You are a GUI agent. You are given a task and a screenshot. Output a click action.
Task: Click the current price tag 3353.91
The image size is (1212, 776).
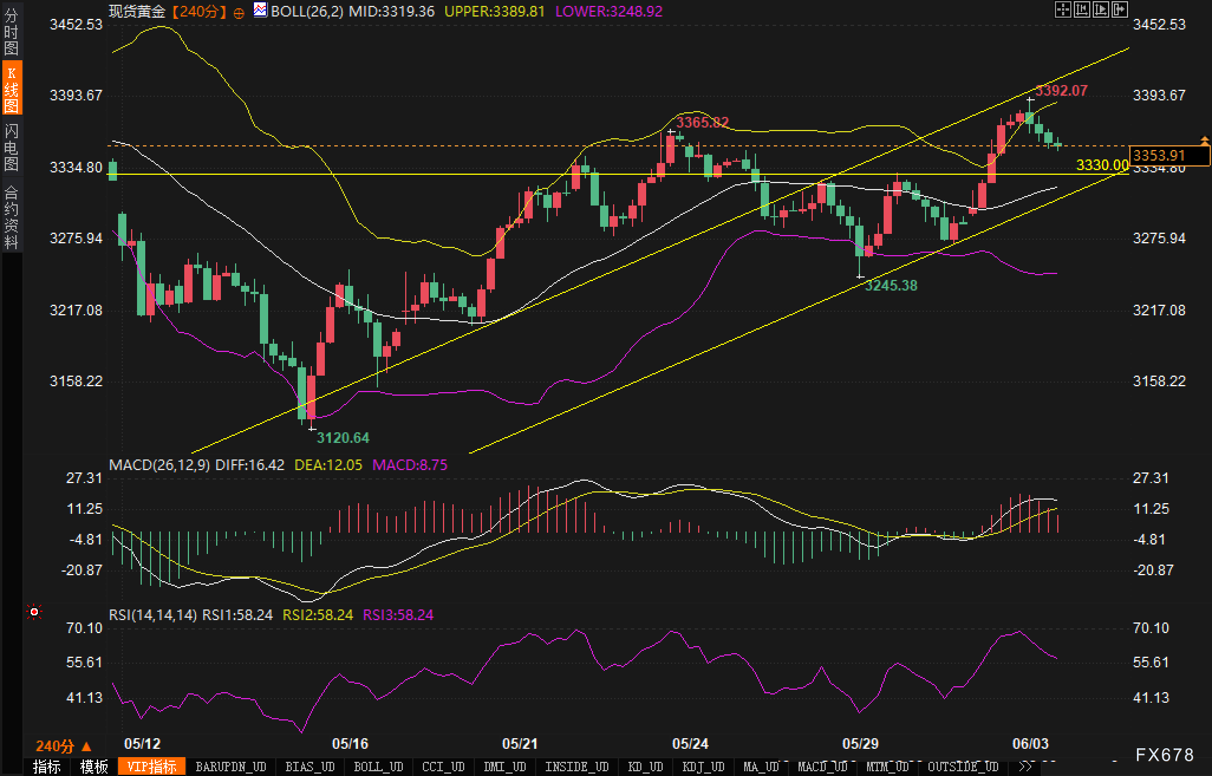tap(1160, 155)
